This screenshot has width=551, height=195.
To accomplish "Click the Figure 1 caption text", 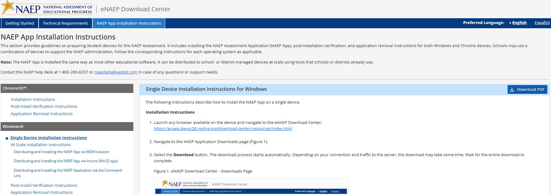I will (203, 171).
